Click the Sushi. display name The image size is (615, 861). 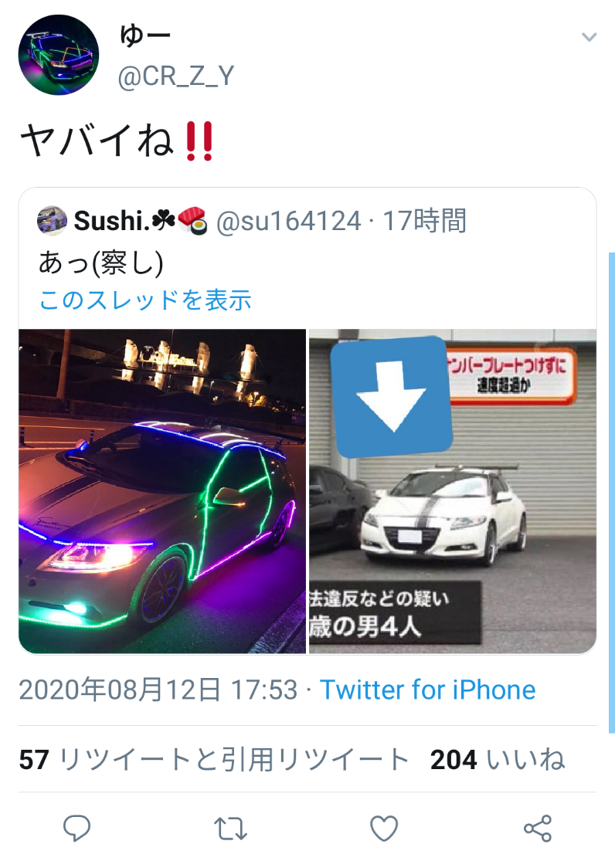pyautogui.click(x=110, y=222)
